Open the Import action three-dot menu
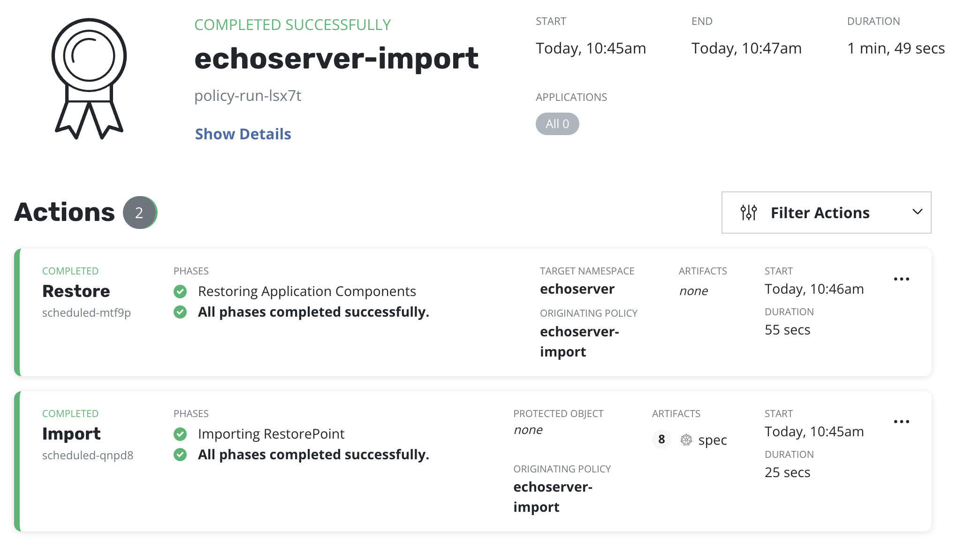957x547 pixels. [x=901, y=422]
